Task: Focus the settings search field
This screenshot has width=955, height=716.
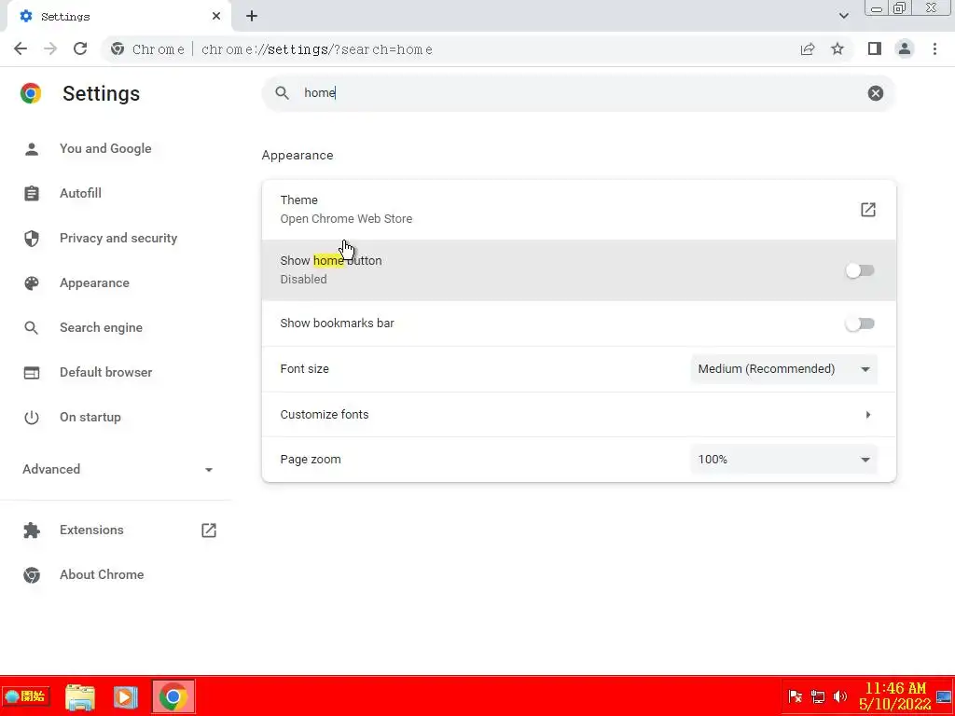Action: (578, 93)
